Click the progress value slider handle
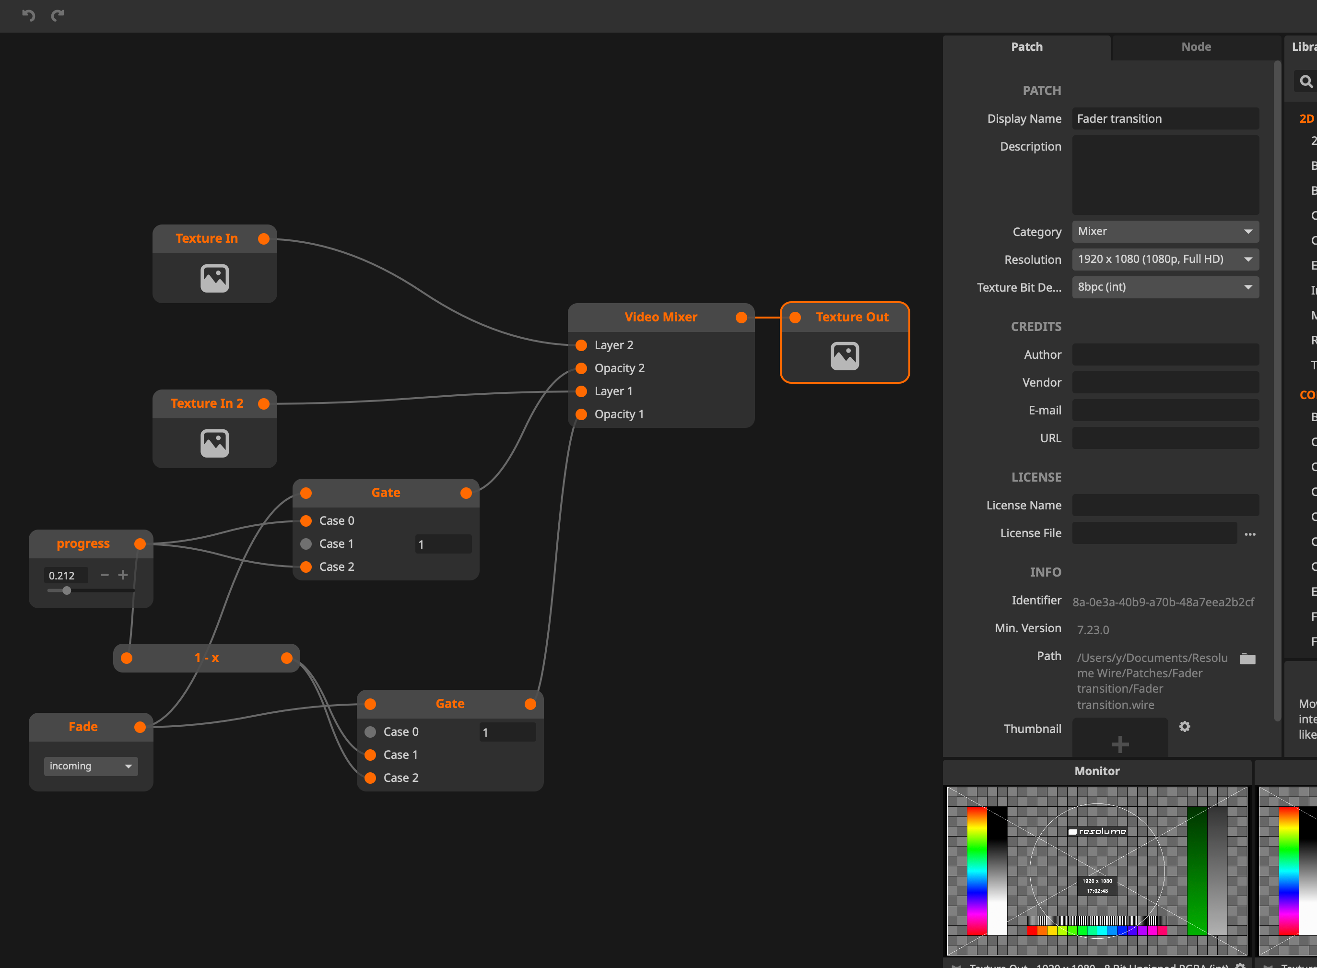Screen dimensions: 1317x968 tap(67, 590)
